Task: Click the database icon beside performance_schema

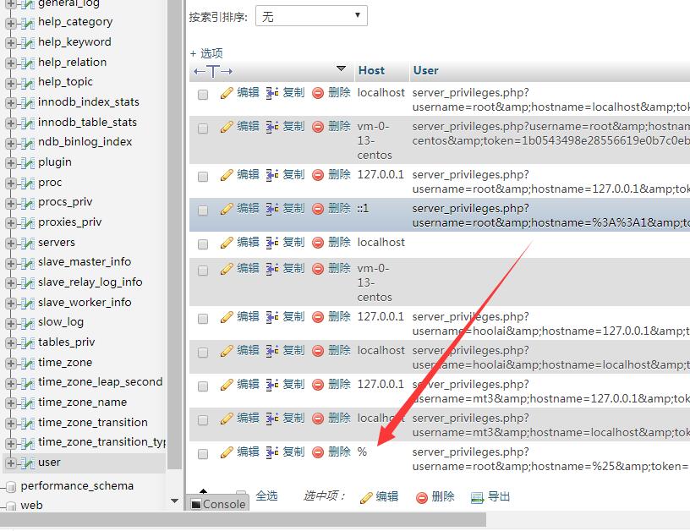Action: [11, 486]
